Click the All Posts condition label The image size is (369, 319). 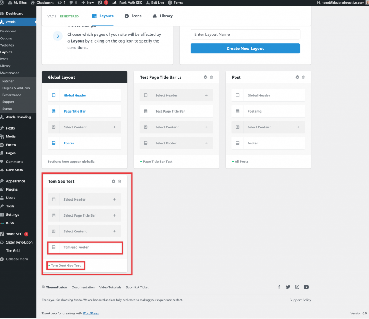[241, 162]
